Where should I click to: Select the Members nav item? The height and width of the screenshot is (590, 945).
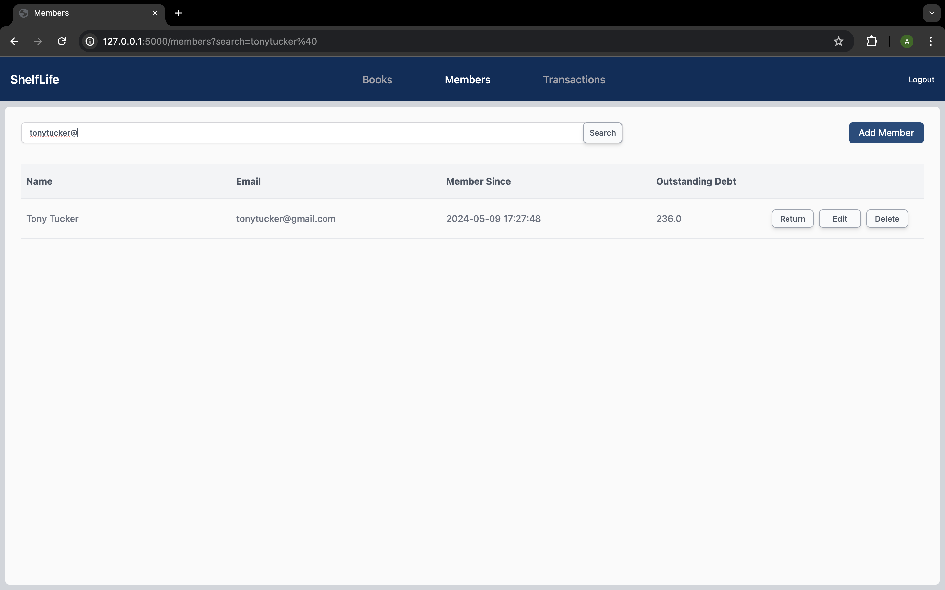tap(468, 80)
